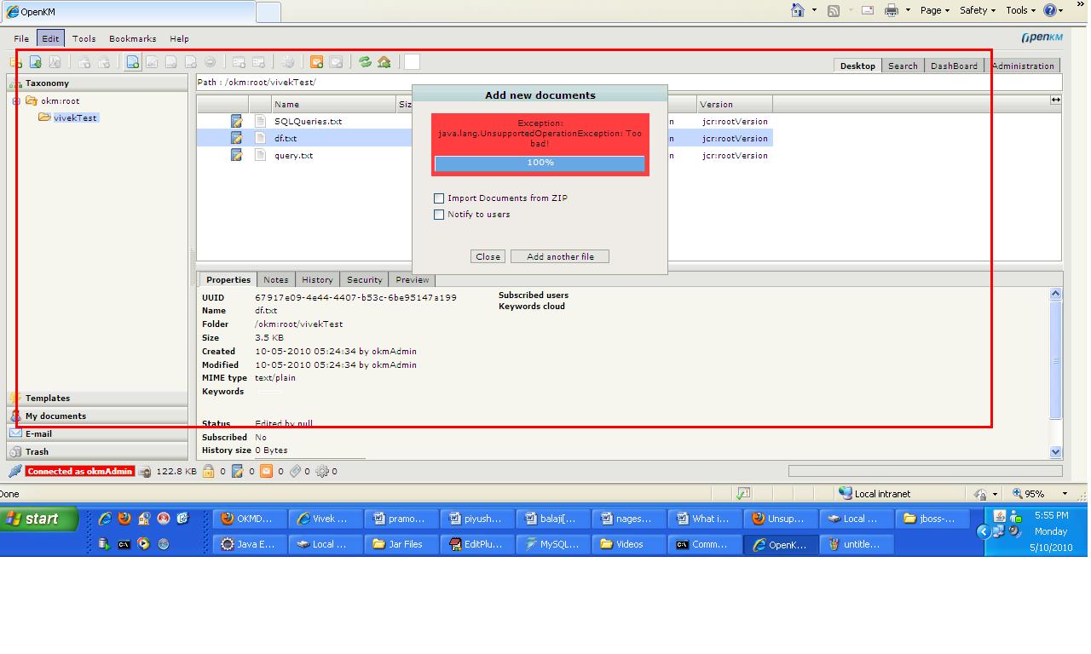The height and width of the screenshot is (654, 1091).
Task: Expand the Trash stack panel
Action: coord(97,451)
